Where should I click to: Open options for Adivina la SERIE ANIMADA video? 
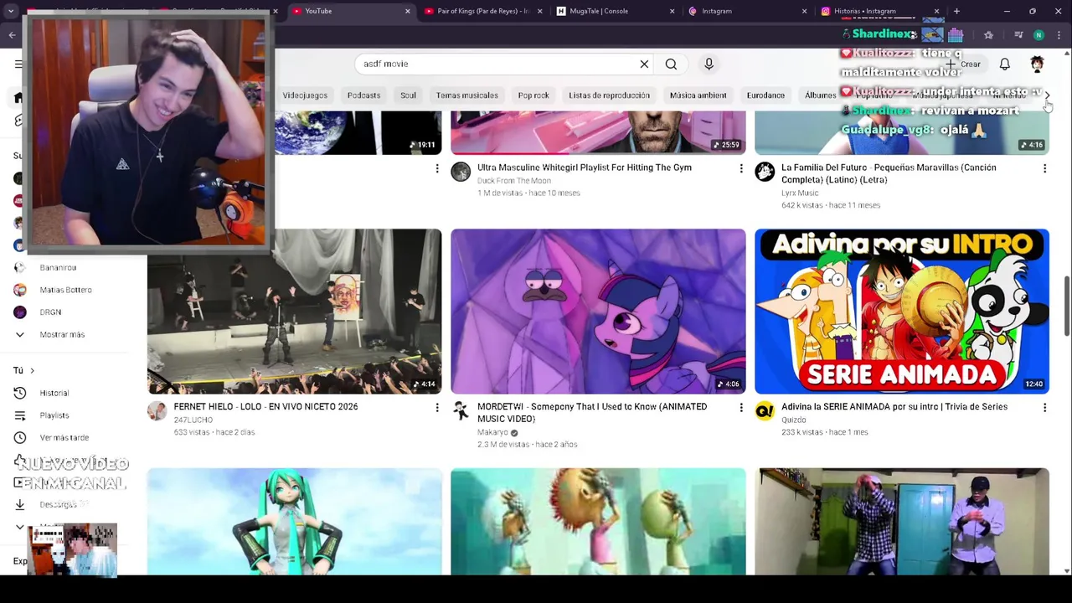(1044, 407)
